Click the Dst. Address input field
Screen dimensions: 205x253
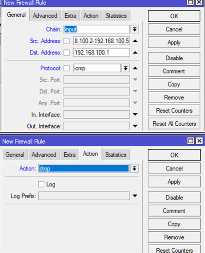(x=101, y=53)
